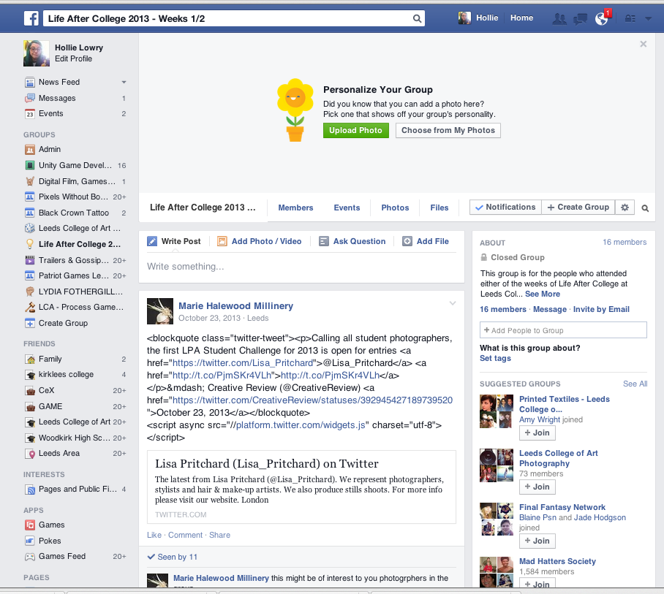
Task: Click Choose from My Photos button
Action: (x=448, y=130)
